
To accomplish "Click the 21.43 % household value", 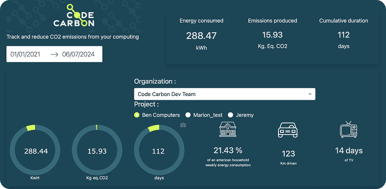I will coord(228,150).
